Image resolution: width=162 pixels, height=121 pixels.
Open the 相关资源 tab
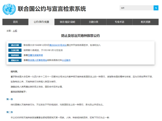[x=146, y=22]
